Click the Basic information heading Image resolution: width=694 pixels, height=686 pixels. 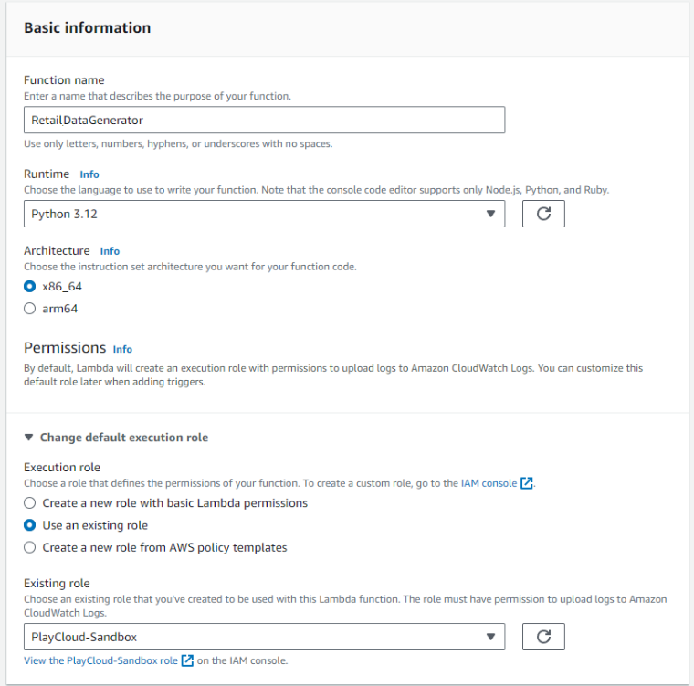88,28
